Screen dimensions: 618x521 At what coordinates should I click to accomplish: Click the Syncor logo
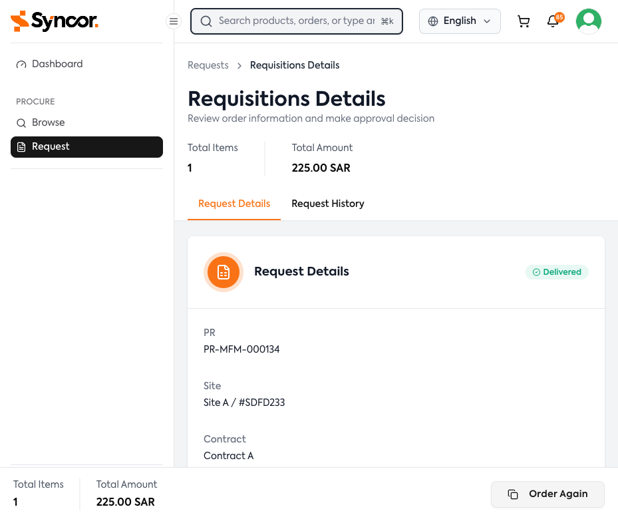(55, 21)
